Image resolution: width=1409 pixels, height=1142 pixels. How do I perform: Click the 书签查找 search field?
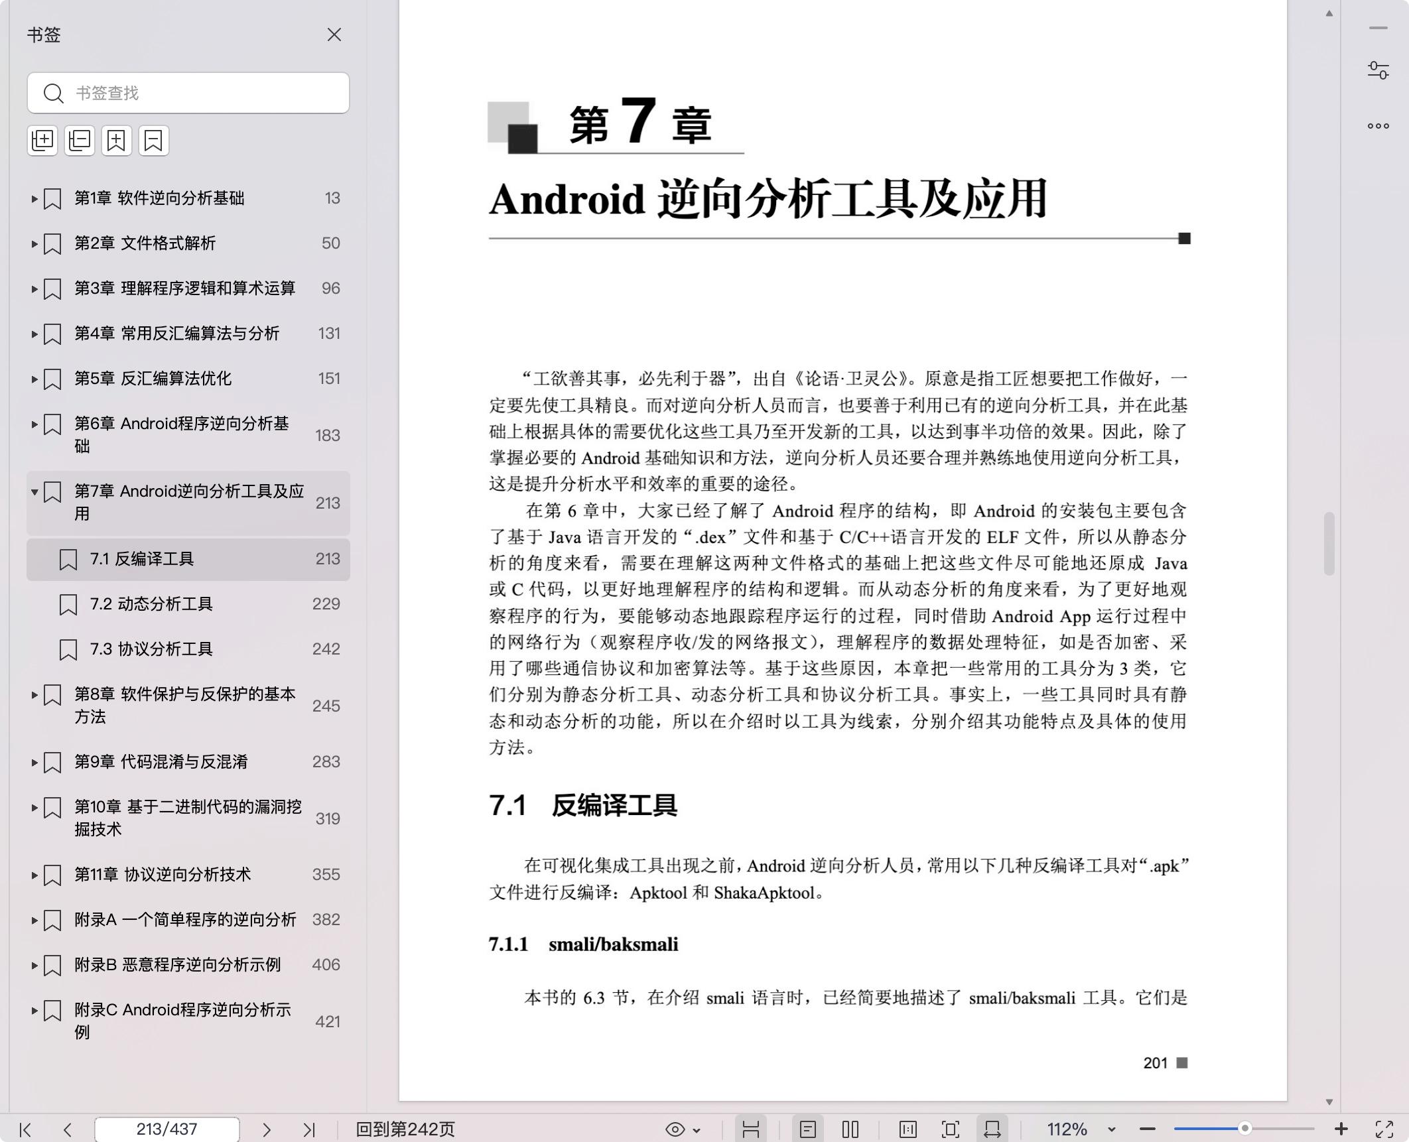pos(188,93)
